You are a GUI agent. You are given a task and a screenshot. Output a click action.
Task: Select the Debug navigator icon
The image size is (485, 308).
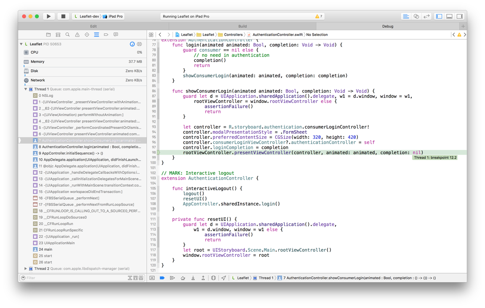tap(97, 35)
